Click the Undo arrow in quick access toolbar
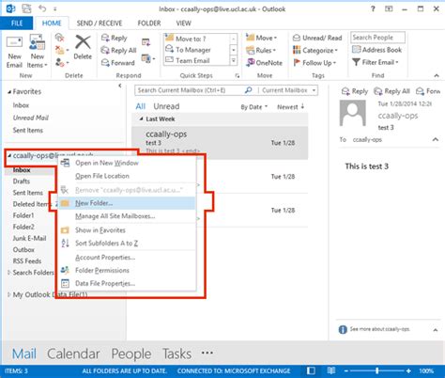 (42, 8)
